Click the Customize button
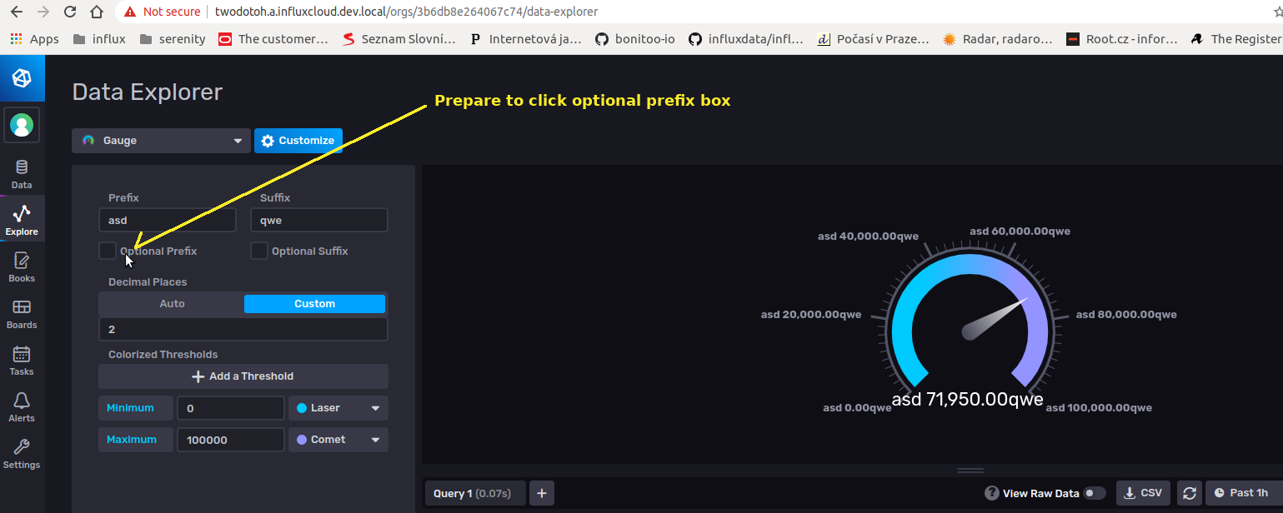This screenshot has width=1283, height=513. pyautogui.click(x=298, y=140)
